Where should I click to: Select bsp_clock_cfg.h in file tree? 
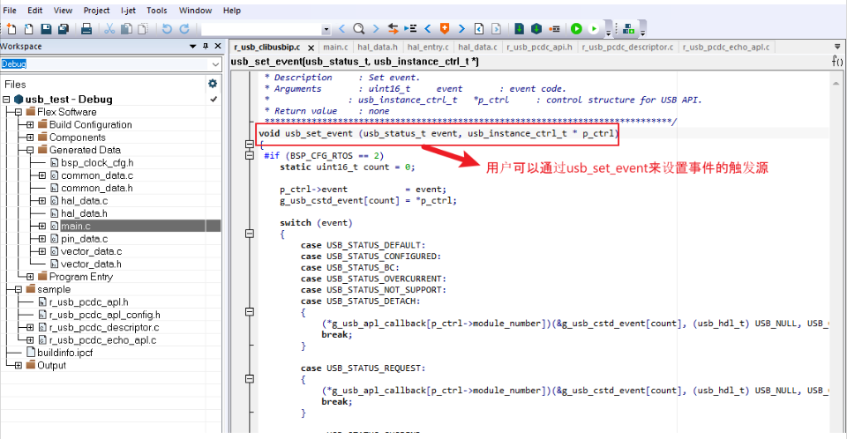(97, 162)
